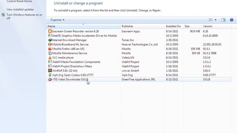Select Mozilla Maintenance Service entry

(x=70, y=53)
